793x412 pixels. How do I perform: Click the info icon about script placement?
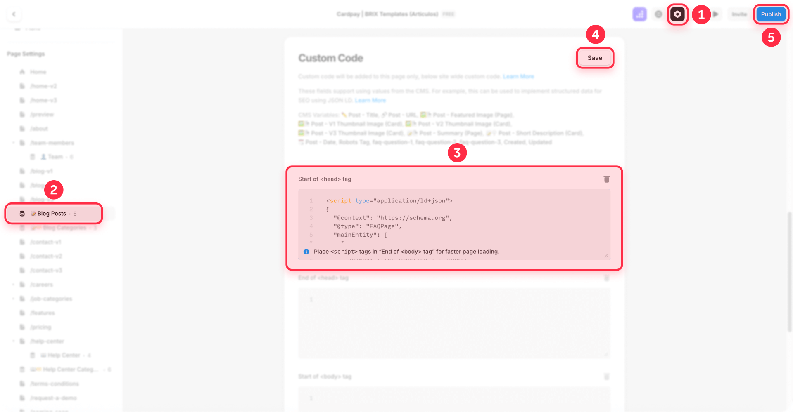pyautogui.click(x=306, y=252)
